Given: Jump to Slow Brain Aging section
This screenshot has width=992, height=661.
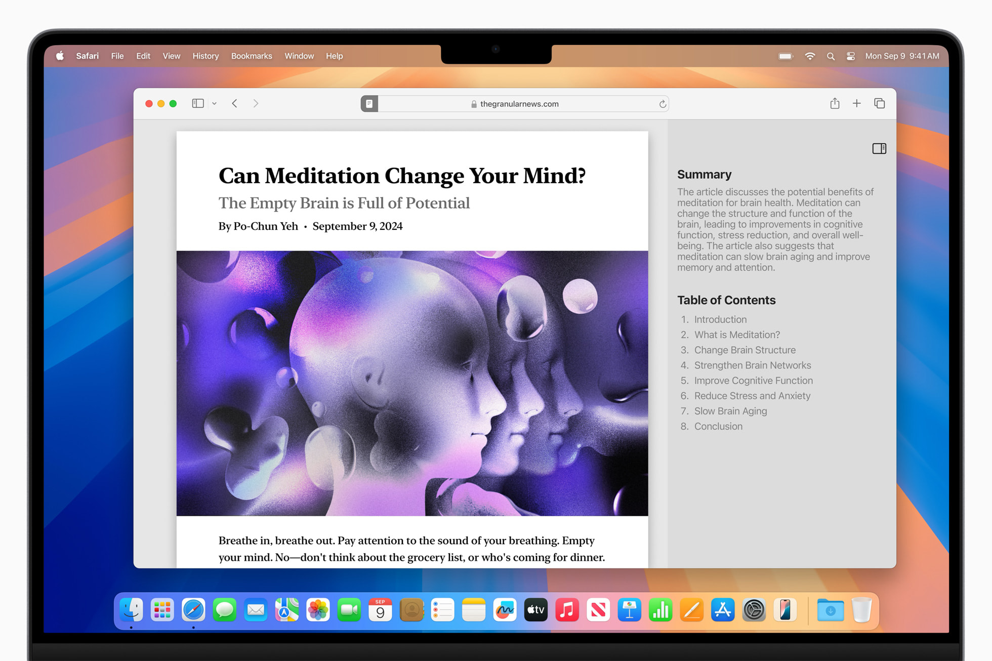Looking at the screenshot, I should coord(730,411).
